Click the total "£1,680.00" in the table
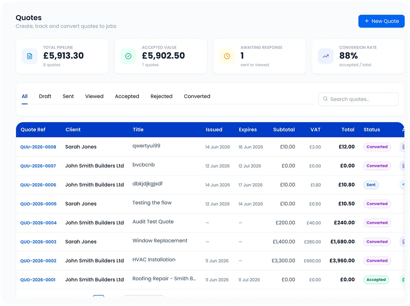The height and width of the screenshot is (306, 410). pos(343,242)
